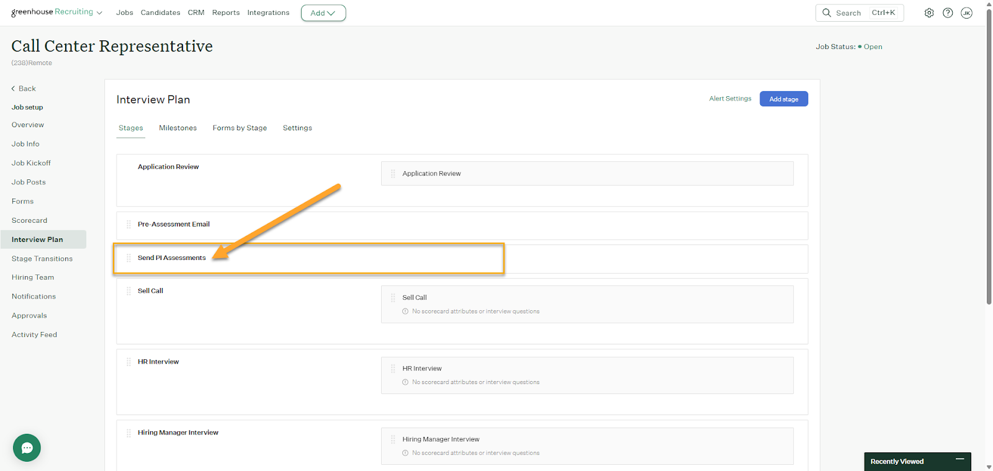993x471 pixels.
Task: Open the JK user profile avatar
Action: [966, 13]
